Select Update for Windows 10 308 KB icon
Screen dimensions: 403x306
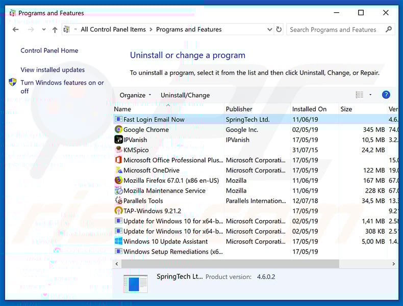pos(118,231)
